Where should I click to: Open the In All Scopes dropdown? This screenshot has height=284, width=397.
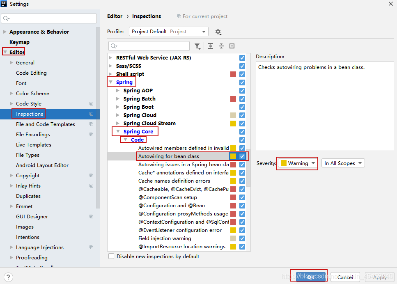click(343, 163)
